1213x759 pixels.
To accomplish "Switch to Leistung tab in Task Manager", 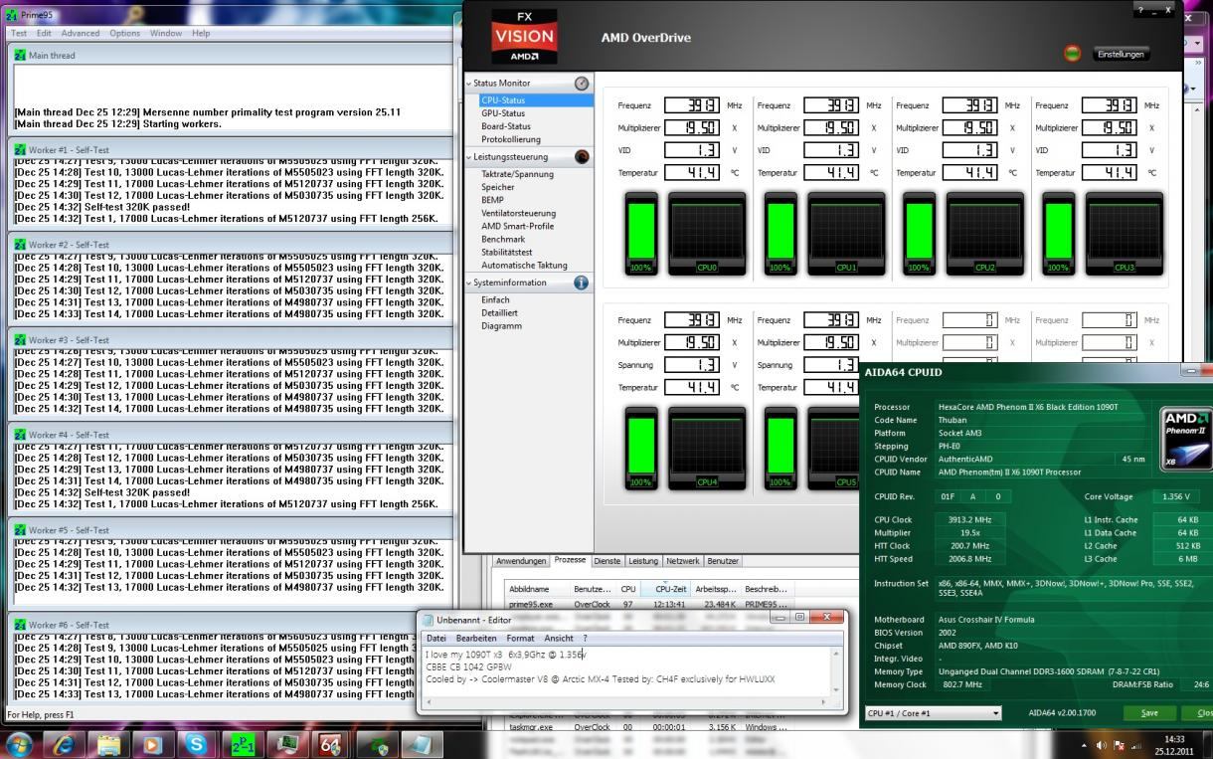I will (643, 561).
